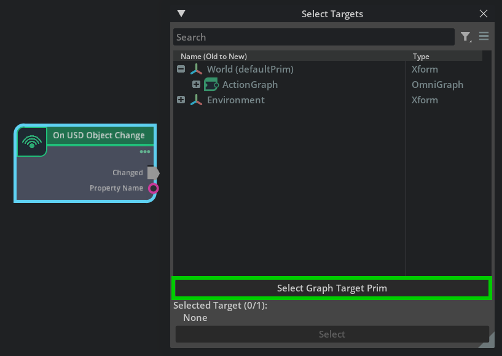The image size is (502, 356).
Task: Click the wifi event icon on node
Action: (x=32, y=141)
